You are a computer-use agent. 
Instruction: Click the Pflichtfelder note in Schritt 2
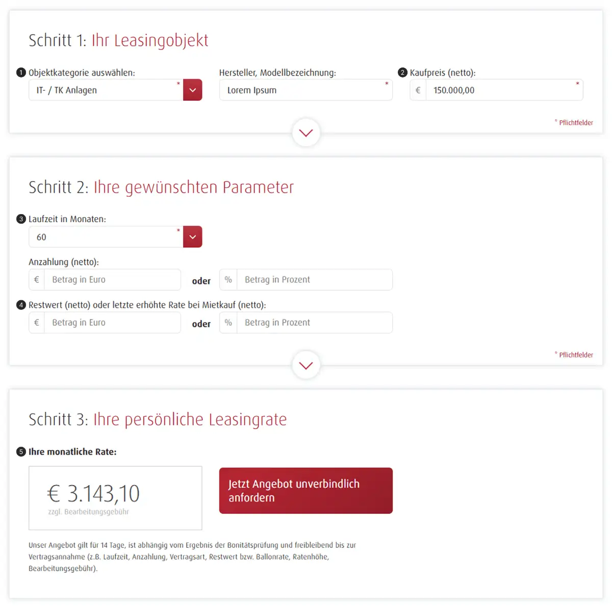(x=574, y=355)
